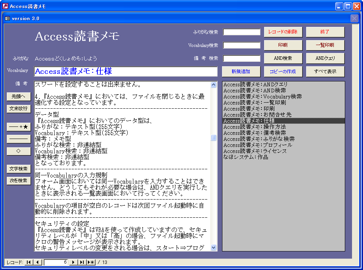Viewport: 363px width, 270px height.
Task: Click コピーの作成 button
Action: 283,72
